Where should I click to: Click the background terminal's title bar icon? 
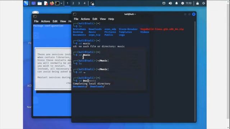click(35, 16)
